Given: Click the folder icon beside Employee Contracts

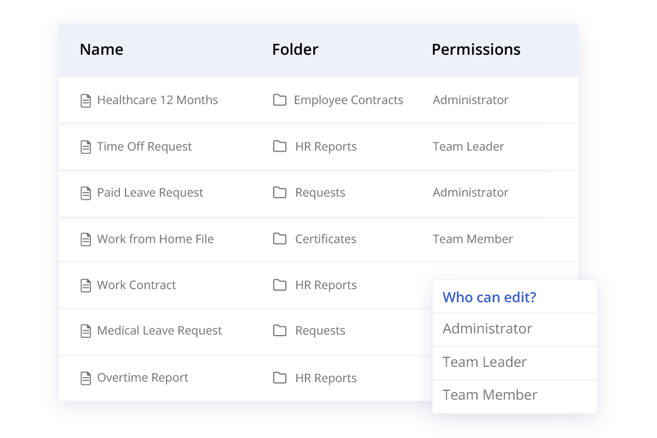Looking at the screenshot, I should click(280, 100).
